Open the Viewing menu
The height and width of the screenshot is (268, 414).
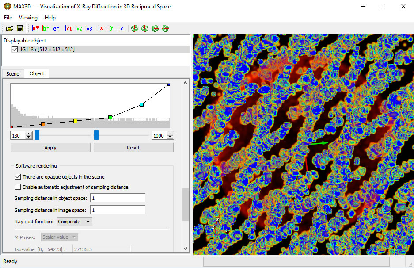click(28, 18)
